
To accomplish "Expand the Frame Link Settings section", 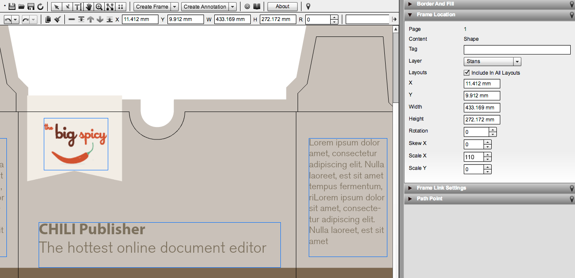I will tap(441, 188).
